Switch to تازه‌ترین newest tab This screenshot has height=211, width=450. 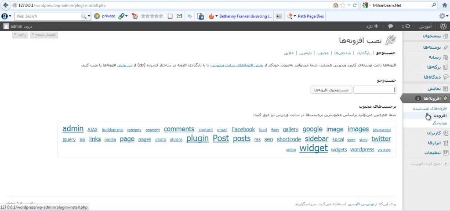305,53
